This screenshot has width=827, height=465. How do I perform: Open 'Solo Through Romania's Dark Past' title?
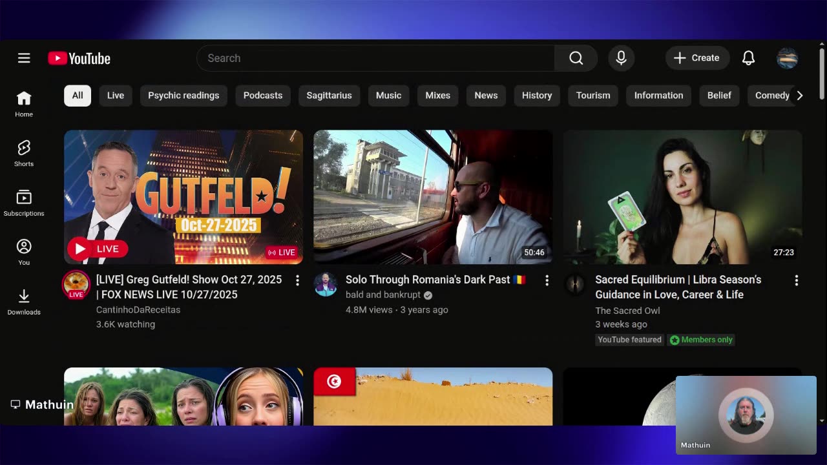(x=436, y=280)
